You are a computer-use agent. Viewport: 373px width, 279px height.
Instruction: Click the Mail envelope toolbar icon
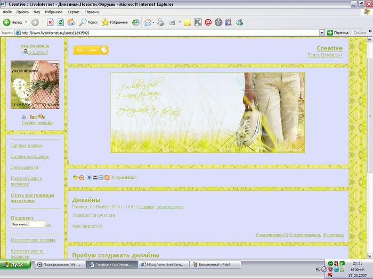[x=148, y=22]
